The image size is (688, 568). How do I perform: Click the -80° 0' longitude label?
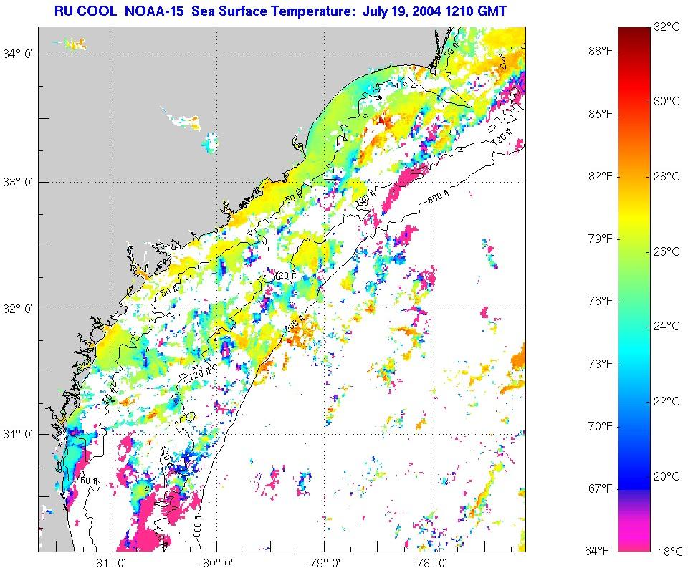pyautogui.click(x=216, y=562)
